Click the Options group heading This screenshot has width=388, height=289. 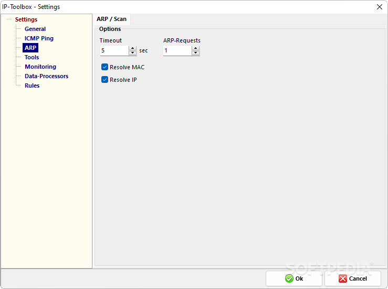click(x=110, y=29)
